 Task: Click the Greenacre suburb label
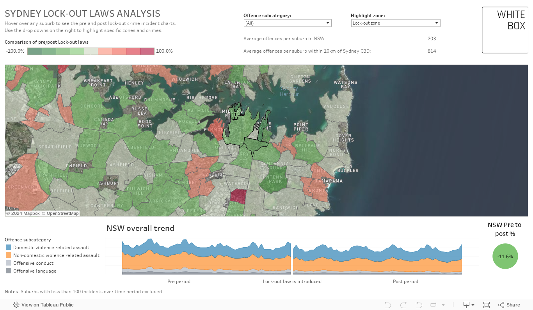tap(22, 187)
